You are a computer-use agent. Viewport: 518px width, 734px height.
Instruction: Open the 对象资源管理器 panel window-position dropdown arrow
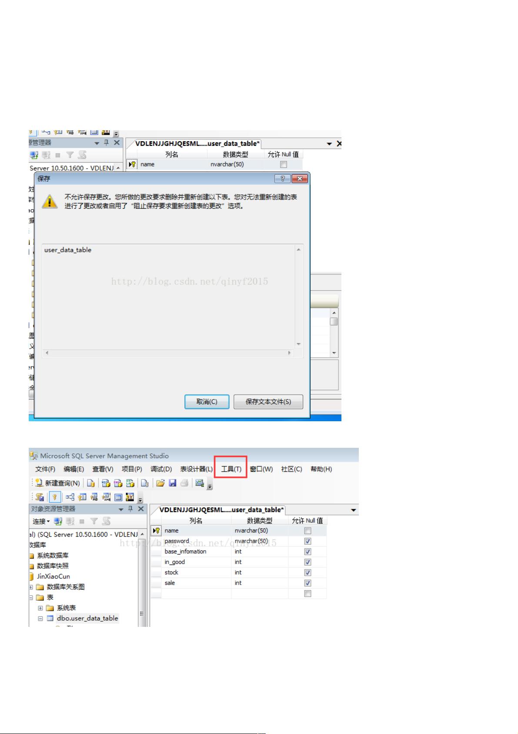[x=121, y=509]
